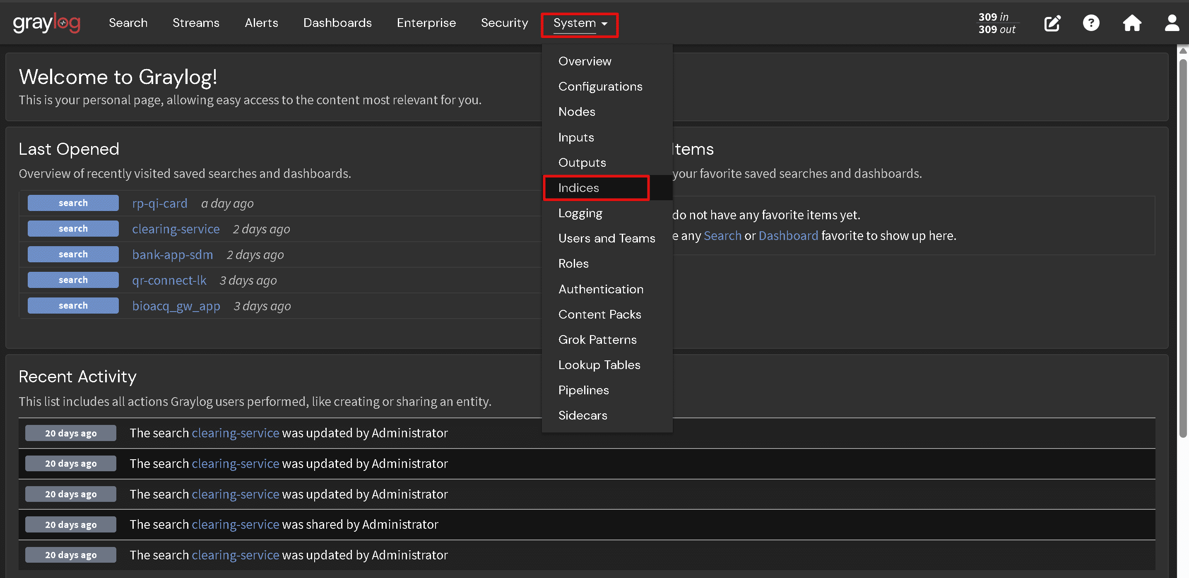Click the 309 in/out throughput indicator

(997, 23)
